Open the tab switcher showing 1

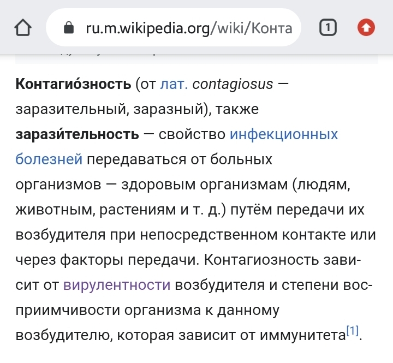[327, 27]
